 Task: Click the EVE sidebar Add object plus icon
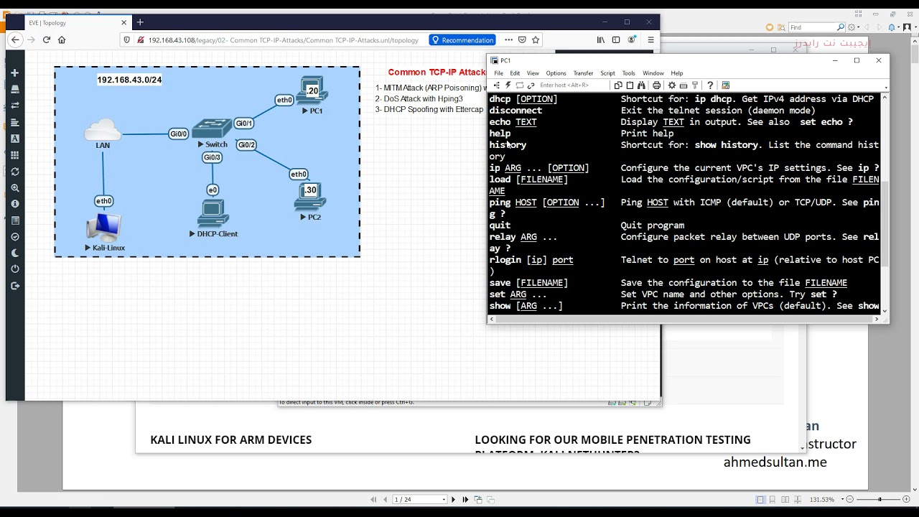pos(14,73)
